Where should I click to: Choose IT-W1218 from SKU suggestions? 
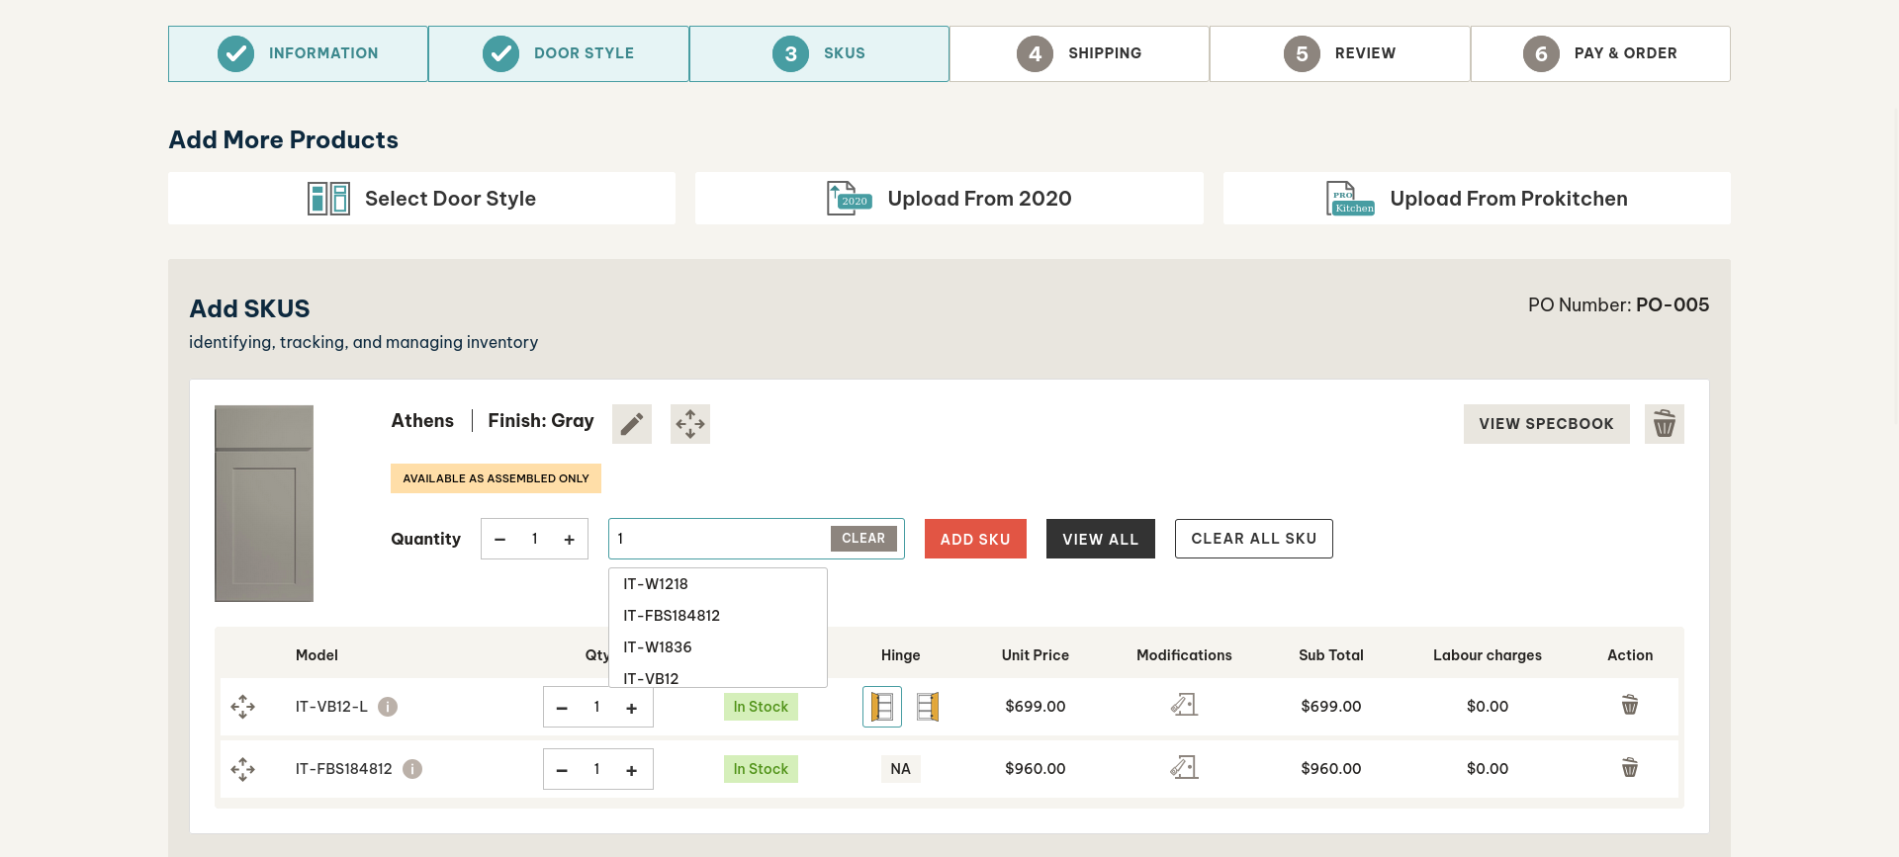pyautogui.click(x=656, y=584)
